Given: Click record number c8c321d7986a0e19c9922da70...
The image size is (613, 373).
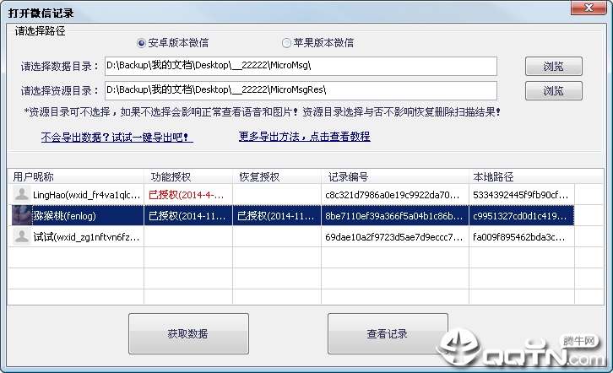Looking at the screenshot, I should [x=394, y=195].
